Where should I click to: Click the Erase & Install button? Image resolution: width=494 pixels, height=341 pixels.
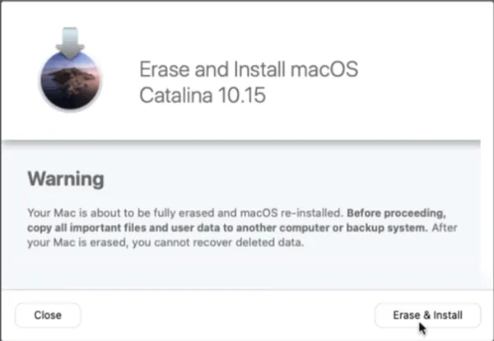coord(427,315)
